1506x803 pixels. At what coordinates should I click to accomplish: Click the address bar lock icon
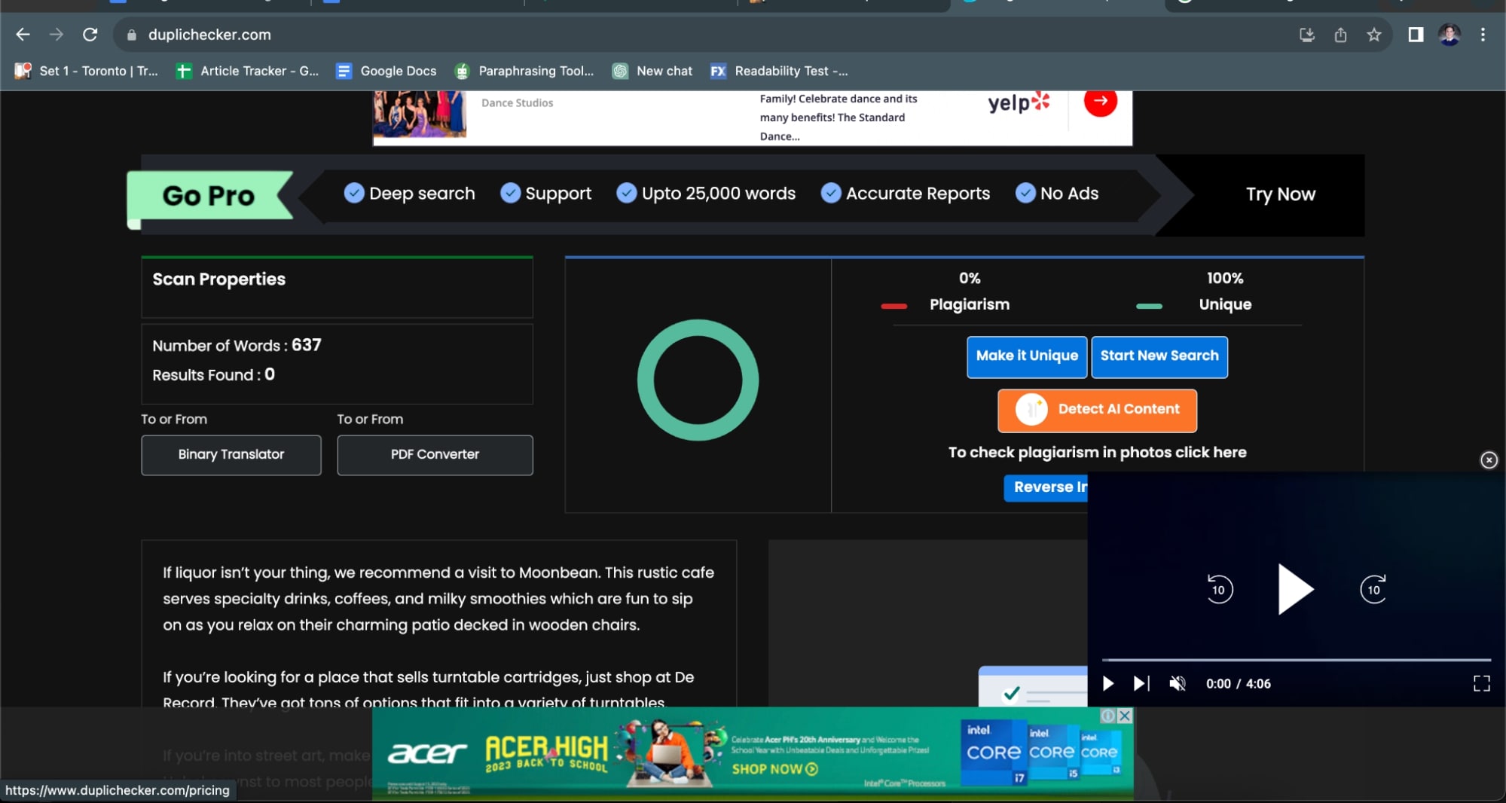132,35
